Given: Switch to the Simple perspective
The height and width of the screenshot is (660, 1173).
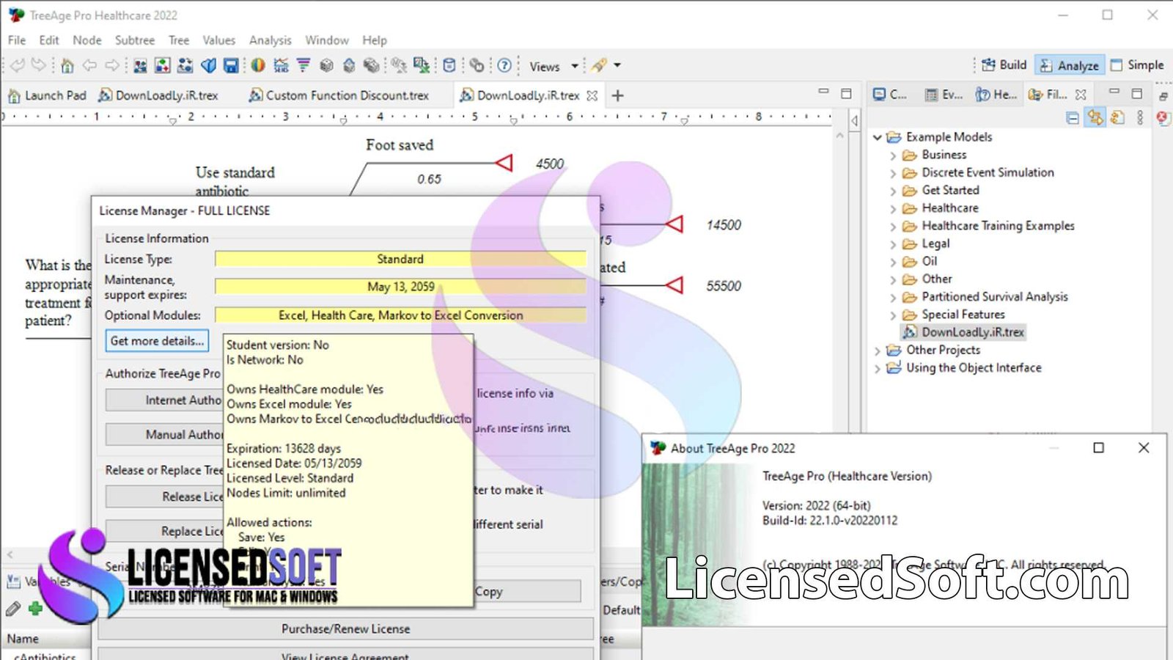Looking at the screenshot, I should [1137, 65].
